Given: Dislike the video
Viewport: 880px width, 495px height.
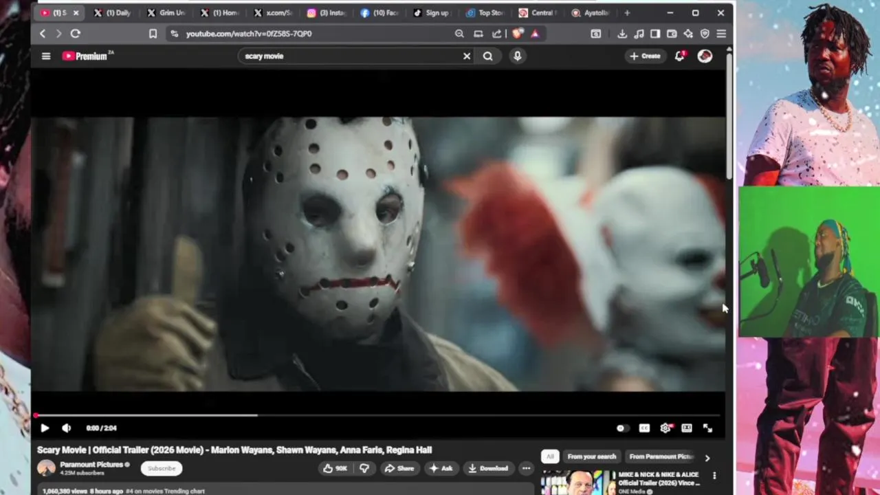Looking at the screenshot, I should point(364,469).
